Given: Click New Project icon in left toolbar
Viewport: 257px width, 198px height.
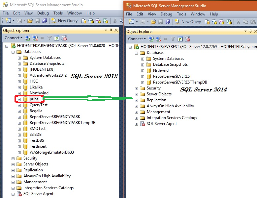Looking at the screenshot, I should [8, 21].
